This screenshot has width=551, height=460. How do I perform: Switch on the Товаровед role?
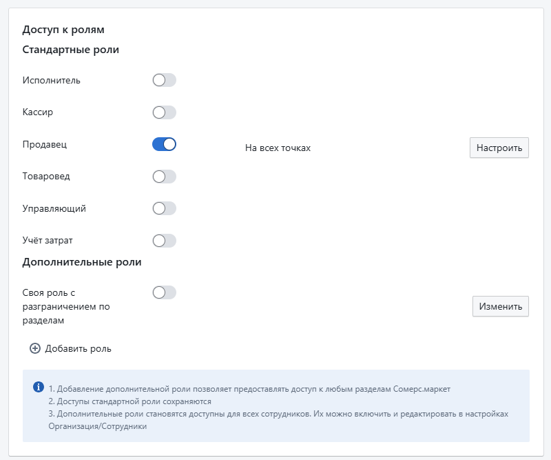click(x=164, y=177)
